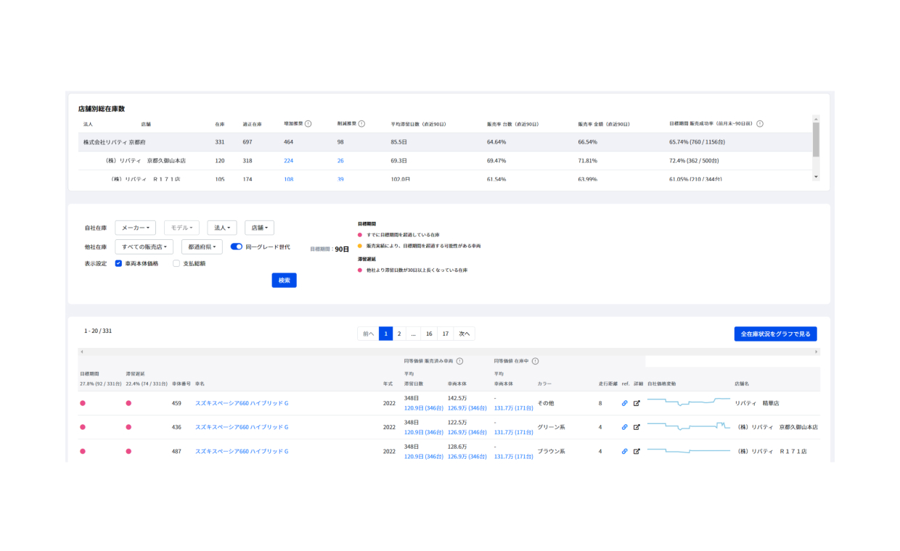Go to page 2 in the pagination
Image resolution: width=900 pixels, height=551 pixels.
(x=399, y=333)
